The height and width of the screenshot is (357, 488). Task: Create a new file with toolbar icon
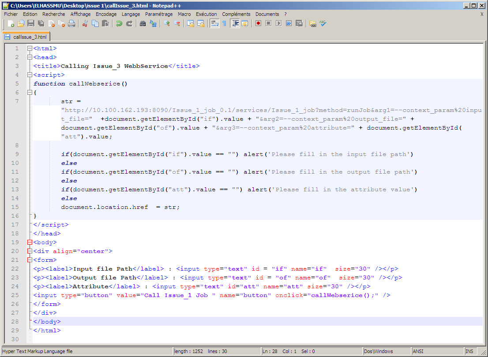11,24
